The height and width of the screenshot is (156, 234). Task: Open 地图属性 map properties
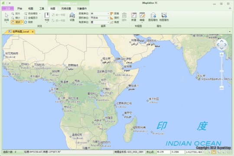164,17
